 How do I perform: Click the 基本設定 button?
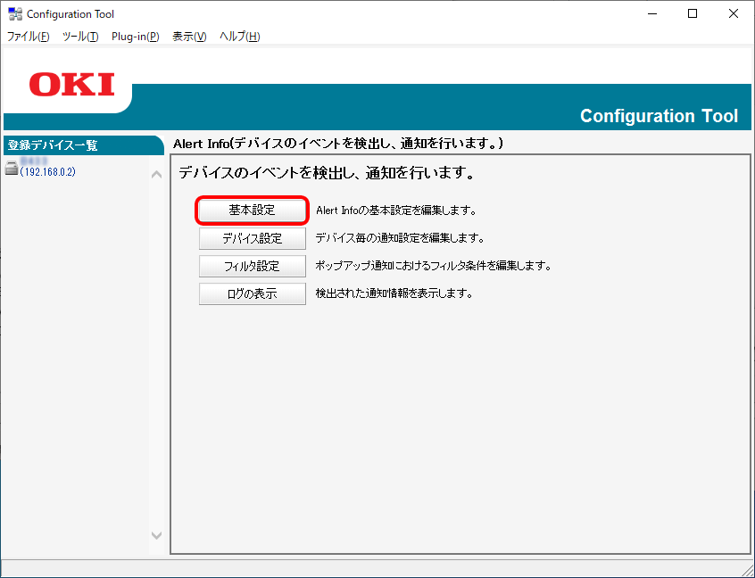tap(253, 211)
